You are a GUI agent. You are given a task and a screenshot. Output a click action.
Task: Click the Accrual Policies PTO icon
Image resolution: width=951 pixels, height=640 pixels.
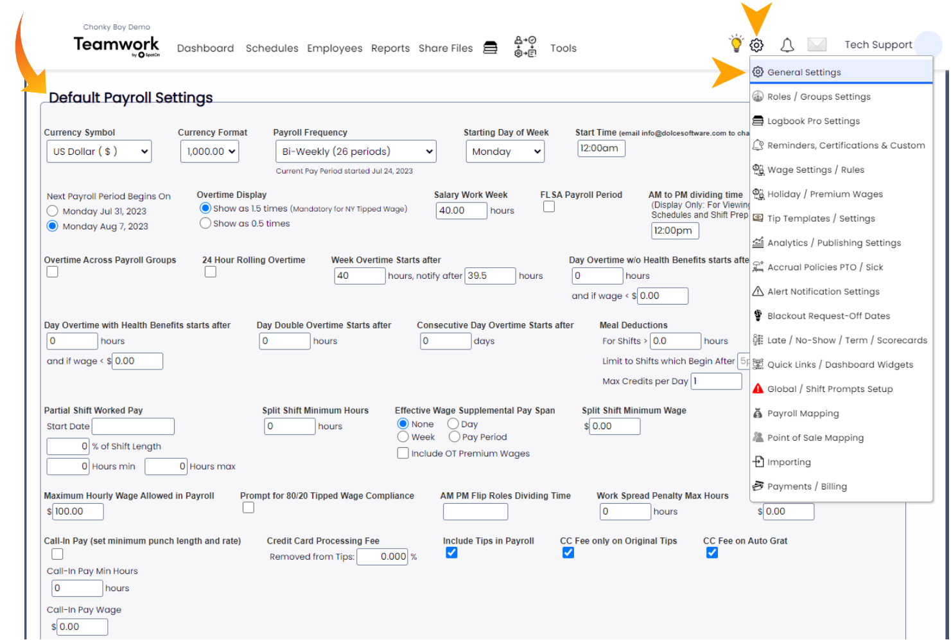click(x=758, y=267)
